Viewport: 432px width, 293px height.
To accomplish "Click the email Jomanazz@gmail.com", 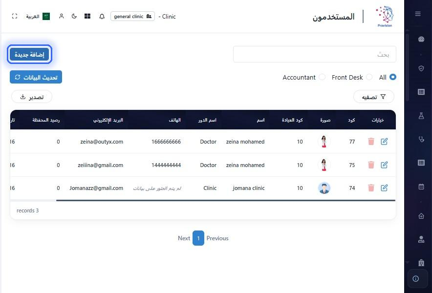I will click(x=96, y=188).
